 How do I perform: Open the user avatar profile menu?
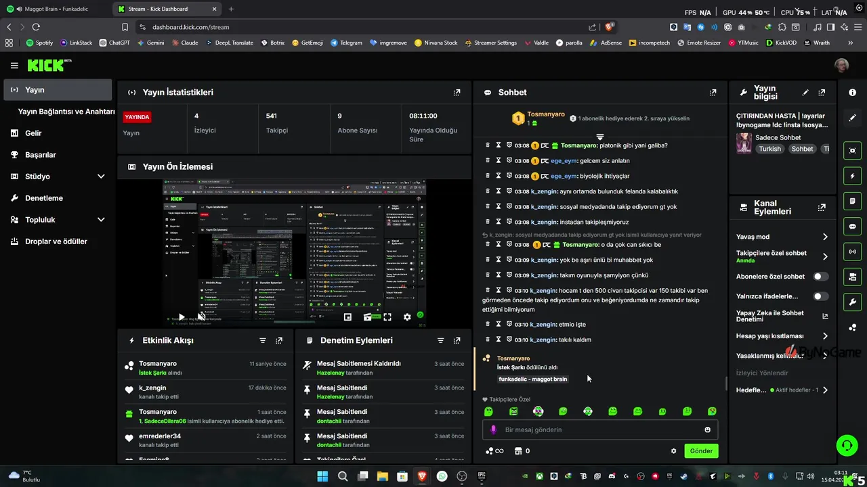click(x=842, y=66)
